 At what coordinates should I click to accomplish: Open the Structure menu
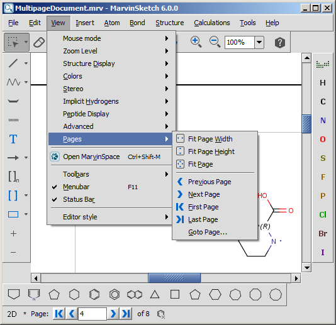pos(169,23)
